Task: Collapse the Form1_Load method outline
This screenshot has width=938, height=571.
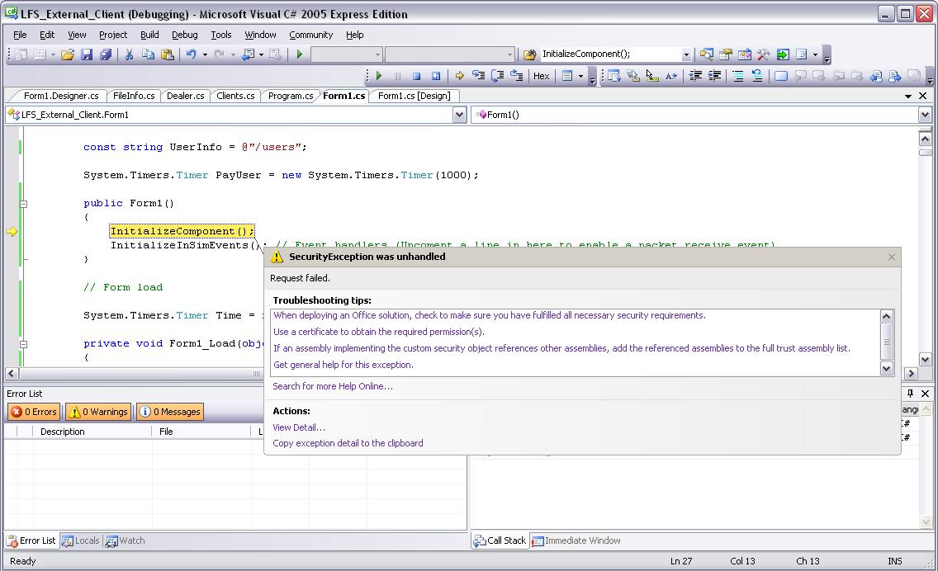Action: (x=23, y=344)
